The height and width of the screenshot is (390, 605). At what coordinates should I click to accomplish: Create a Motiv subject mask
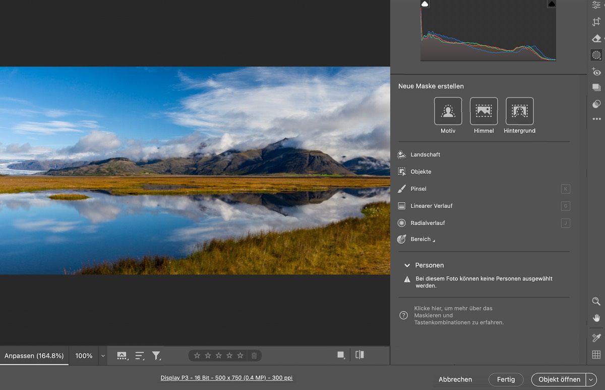(448, 111)
